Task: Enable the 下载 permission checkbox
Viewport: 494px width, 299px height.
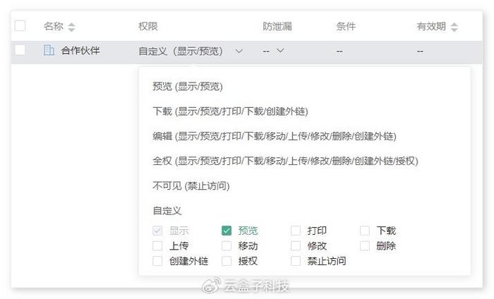Action: 365,231
